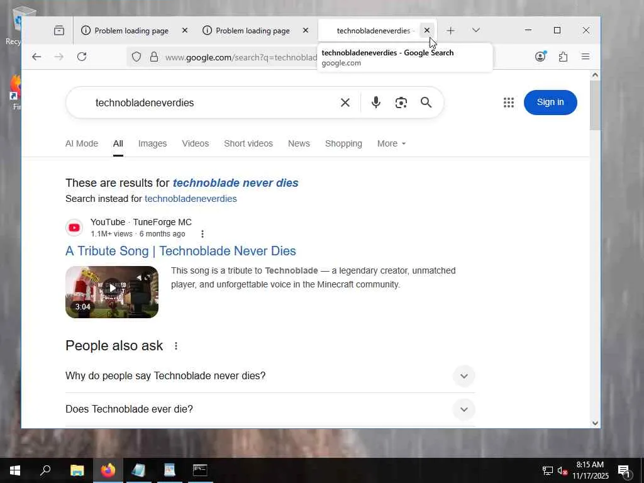Open File Explorer from taskbar
This screenshot has width=644, height=483.
(77, 470)
